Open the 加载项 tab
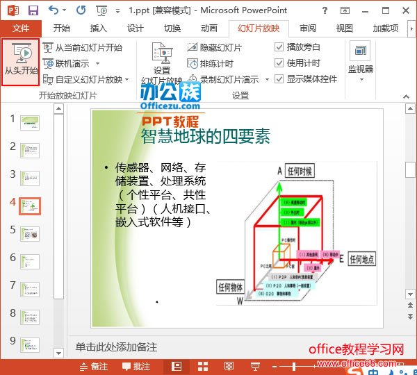This screenshot has width=417, height=375. click(x=386, y=28)
